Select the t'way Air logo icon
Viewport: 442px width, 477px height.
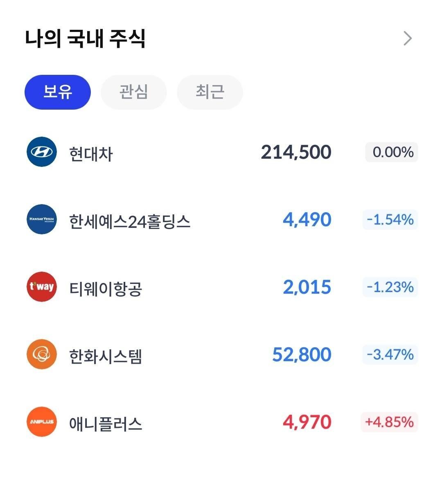point(41,287)
